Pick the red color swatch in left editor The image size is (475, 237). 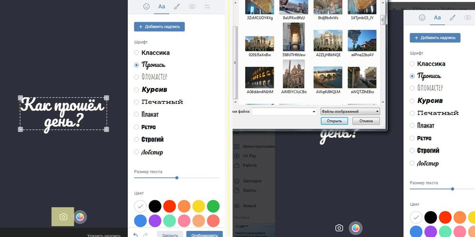point(170,206)
